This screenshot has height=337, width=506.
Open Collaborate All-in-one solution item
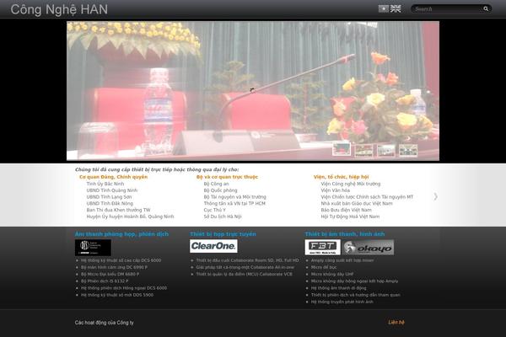tap(245, 267)
